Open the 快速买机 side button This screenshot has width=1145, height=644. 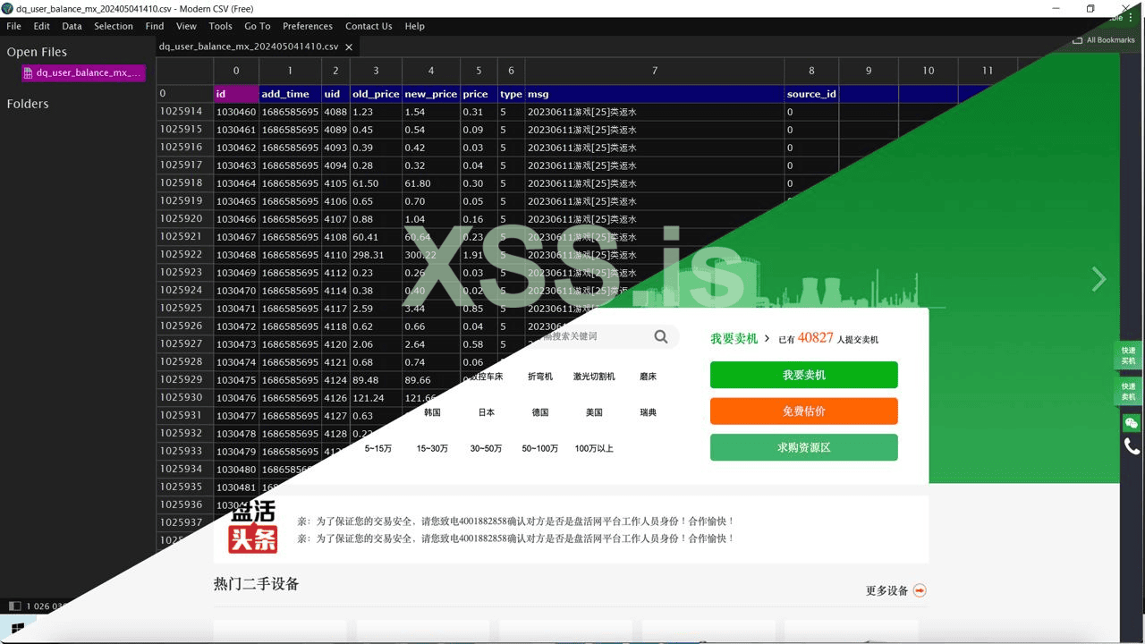(1128, 356)
